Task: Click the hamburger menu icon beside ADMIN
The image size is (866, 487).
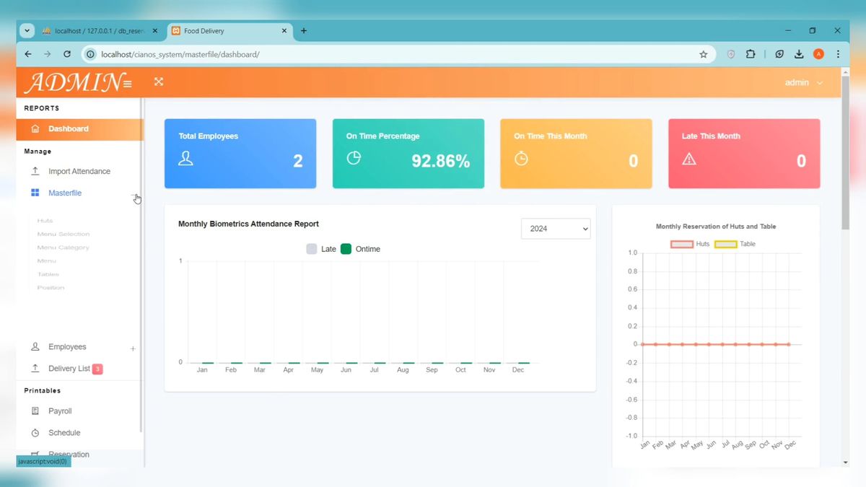Action: pos(128,84)
